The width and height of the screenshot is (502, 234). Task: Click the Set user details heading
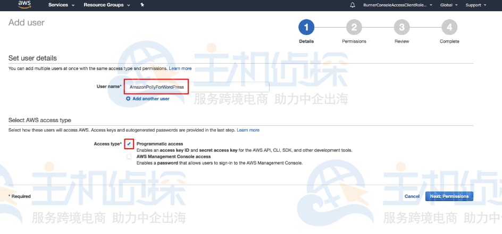[32, 58]
